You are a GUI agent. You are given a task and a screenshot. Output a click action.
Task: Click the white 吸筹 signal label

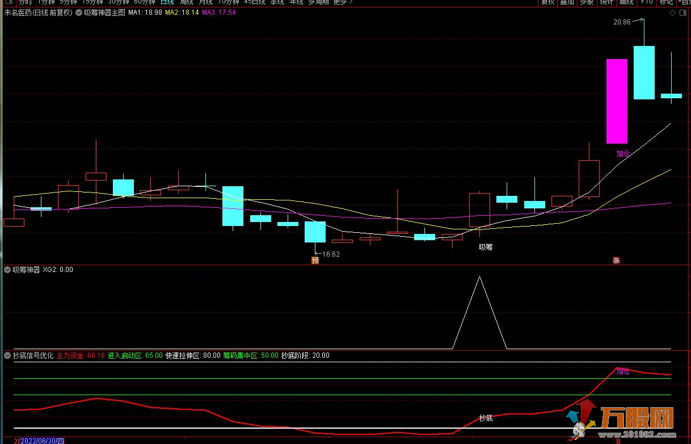pos(486,246)
